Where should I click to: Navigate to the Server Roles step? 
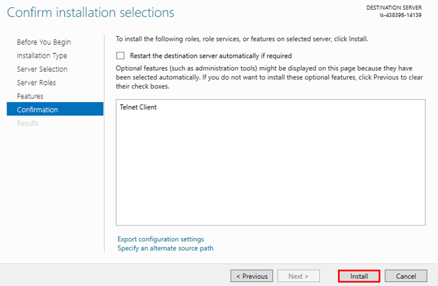(x=36, y=83)
